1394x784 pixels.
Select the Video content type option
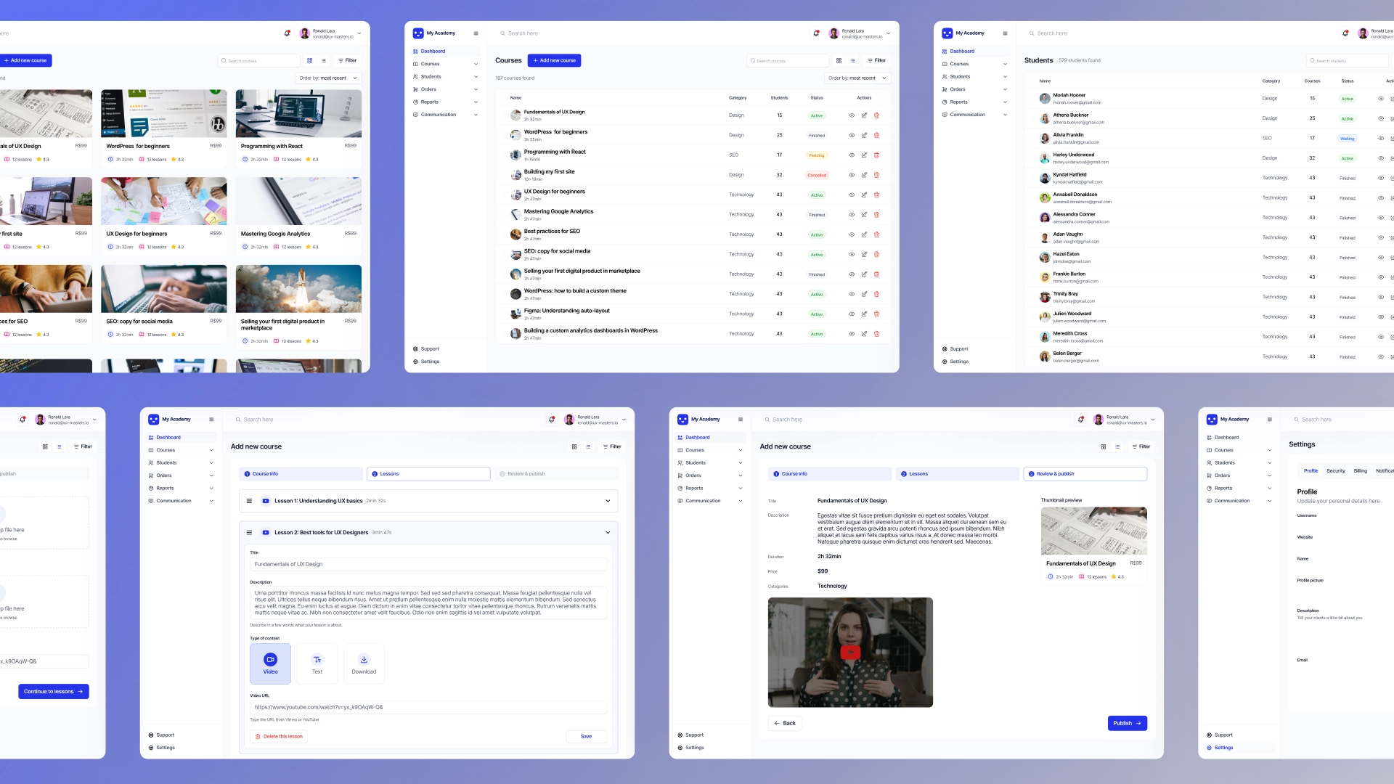(270, 663)
